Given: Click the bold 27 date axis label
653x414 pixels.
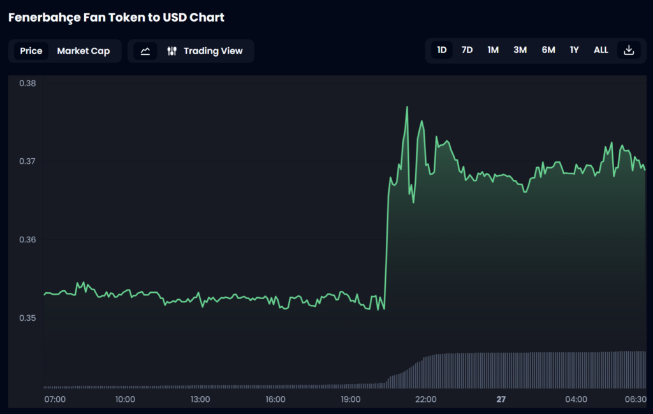Looking at the screenshot, I should (x=501, y=399).
